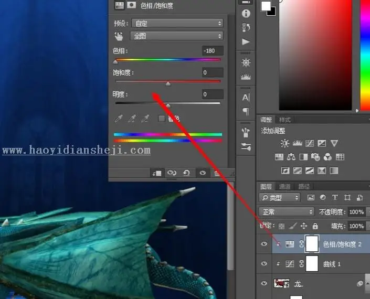
Task: Pick the add-to-sample eyedropper
Action: (x=132, y=119)
